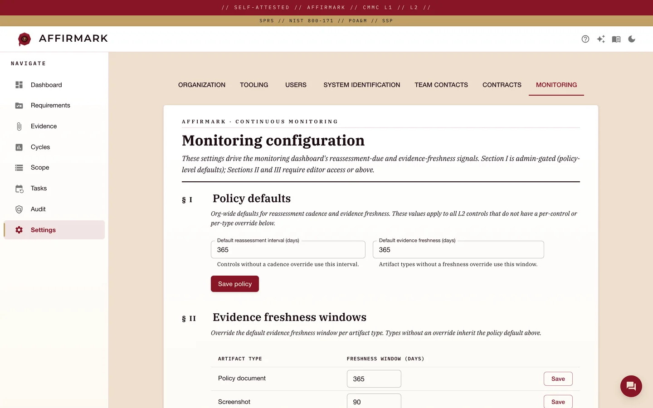Focus Policy document freshness window field

[x=374, y=379]
